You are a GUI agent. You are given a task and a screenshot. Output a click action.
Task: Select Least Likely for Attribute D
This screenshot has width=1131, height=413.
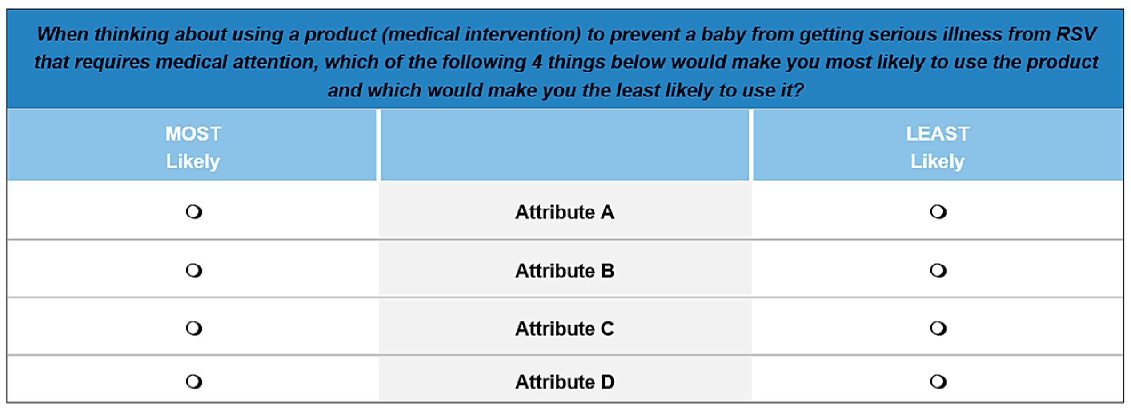pyautogui.click(x=938, y=381)
